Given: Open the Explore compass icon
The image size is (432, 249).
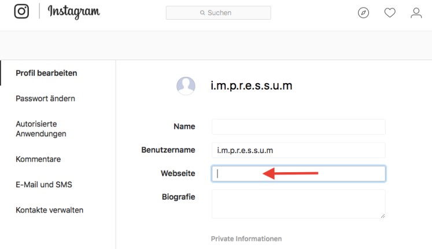Looking at the screenshot, I should [363, 13].
